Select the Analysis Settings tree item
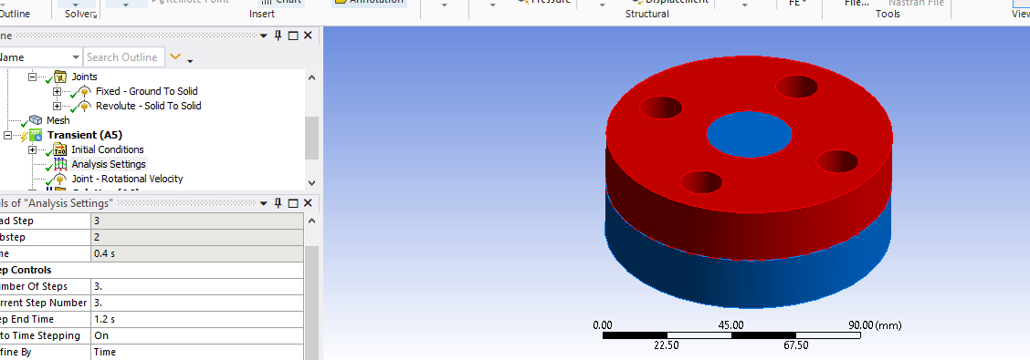1030x360 pixels. click(x=109, y=164)
